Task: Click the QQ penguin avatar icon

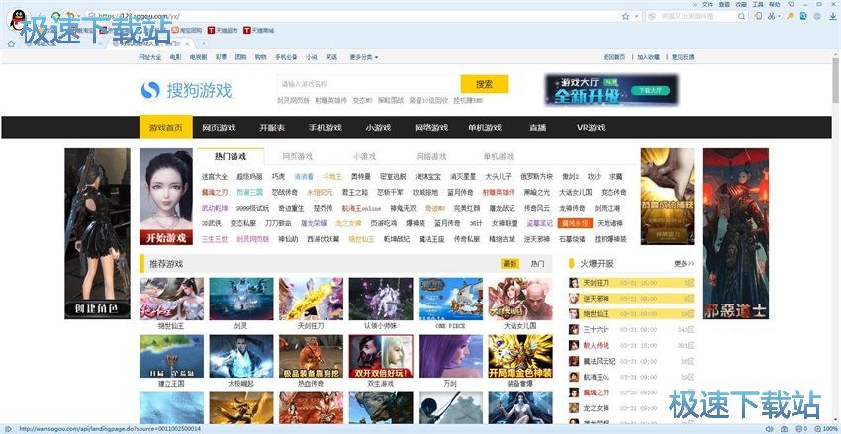Action: 19,21
